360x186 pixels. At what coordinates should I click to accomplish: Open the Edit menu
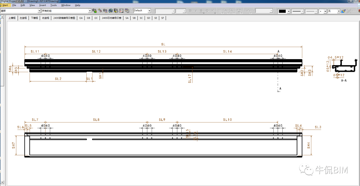[23, 5]
